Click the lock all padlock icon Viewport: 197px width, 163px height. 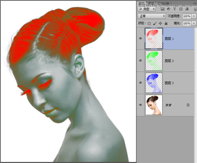click(166, 23)
